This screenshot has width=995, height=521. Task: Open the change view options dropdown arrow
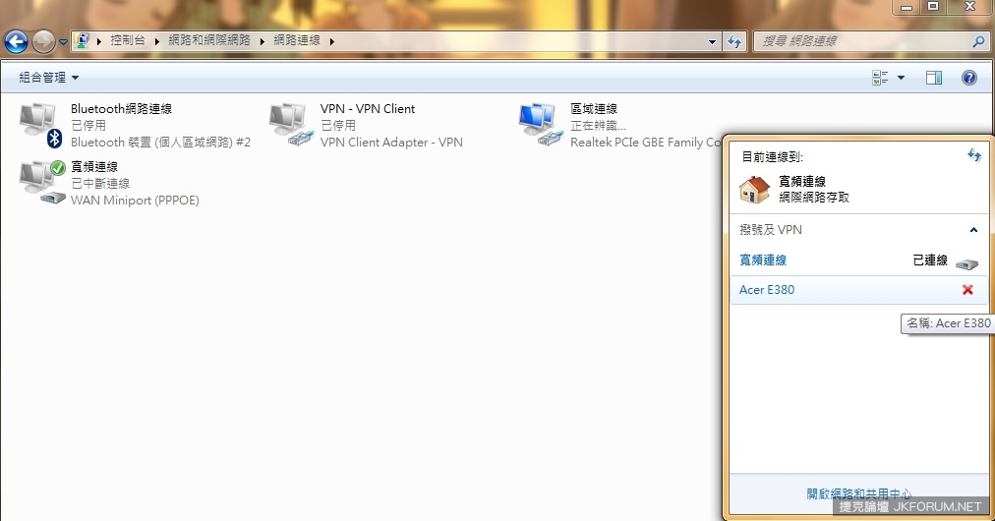pyautogui.click(x=901, y=78)
